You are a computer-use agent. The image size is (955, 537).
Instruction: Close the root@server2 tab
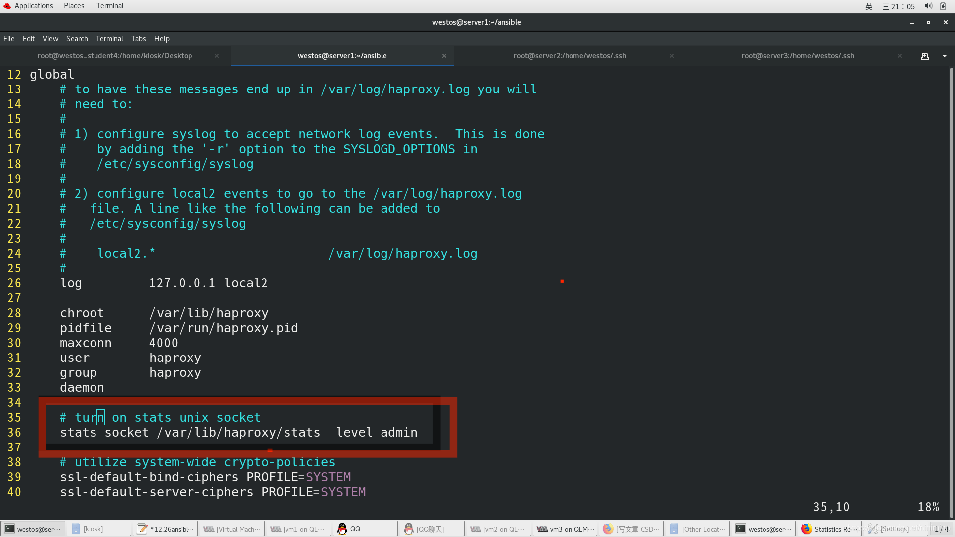click(x=672, y=56)
